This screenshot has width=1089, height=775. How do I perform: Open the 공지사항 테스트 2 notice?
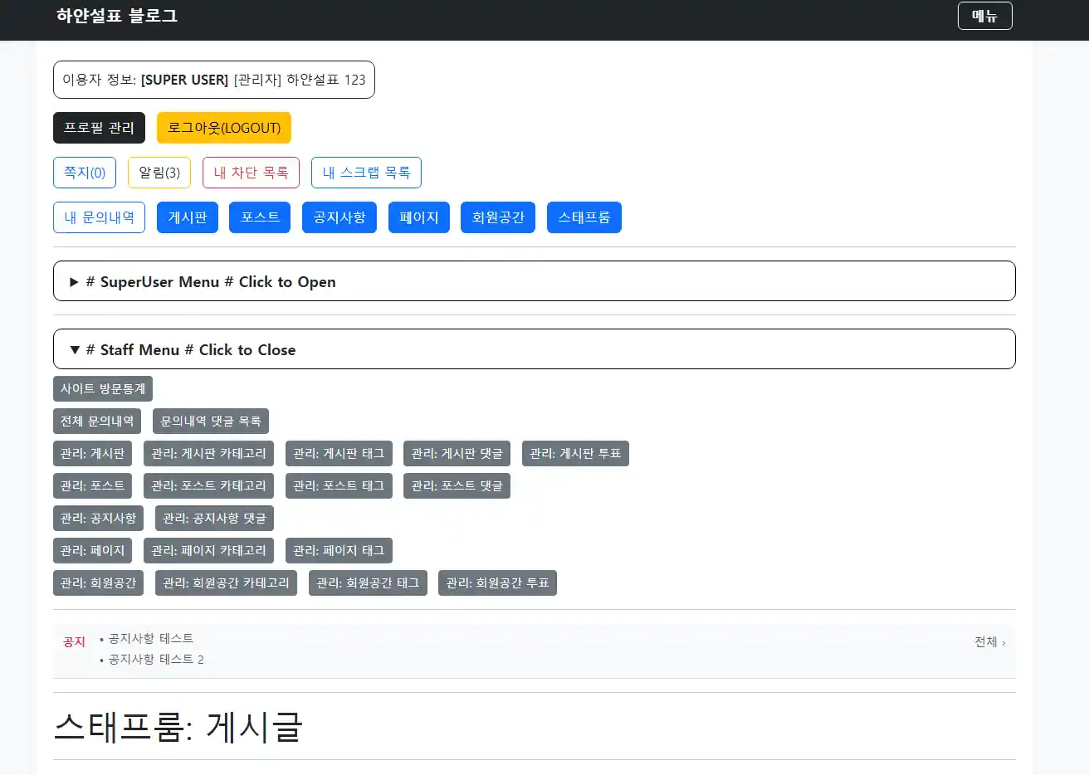156,660
